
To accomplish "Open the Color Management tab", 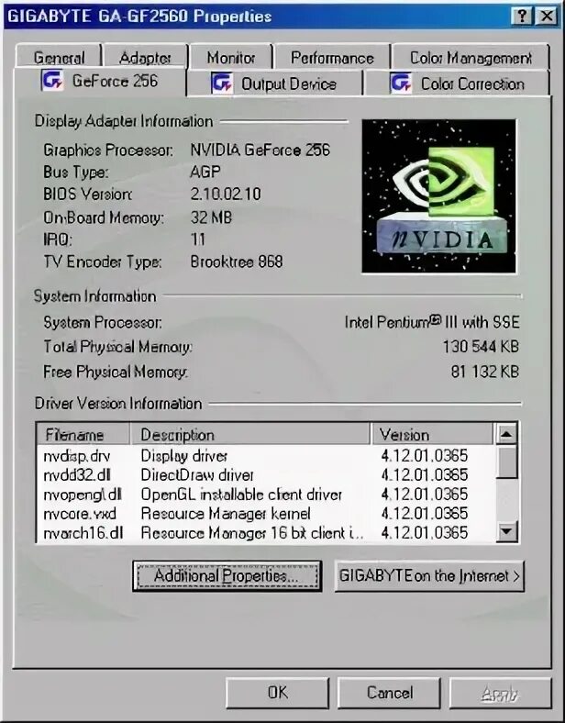I will 471,58.
